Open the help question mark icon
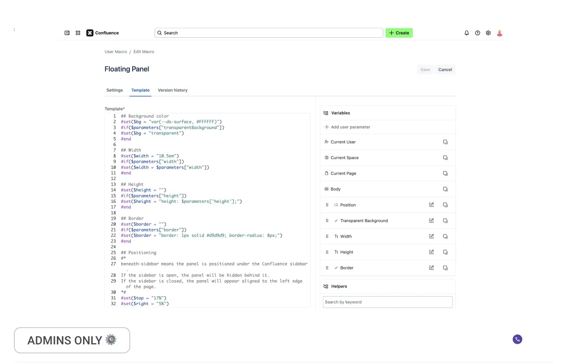The width and height of the screenshot is (565, 364). [477, 33]
